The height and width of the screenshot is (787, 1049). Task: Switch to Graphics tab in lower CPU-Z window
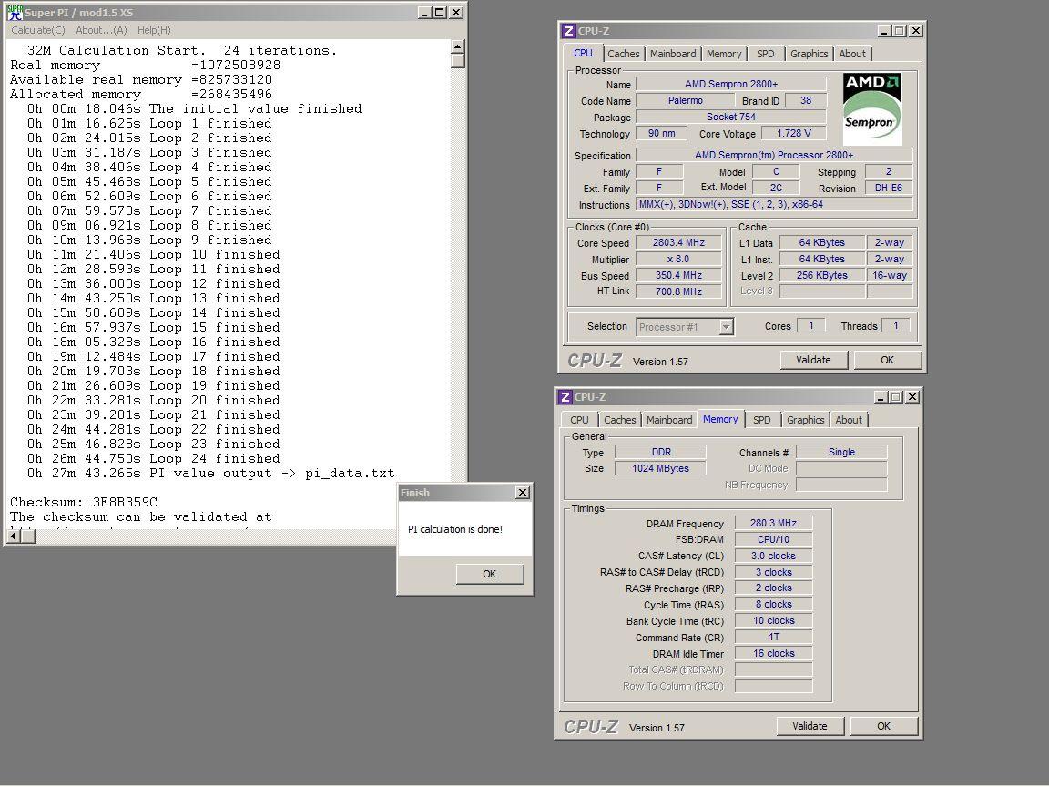806,420
